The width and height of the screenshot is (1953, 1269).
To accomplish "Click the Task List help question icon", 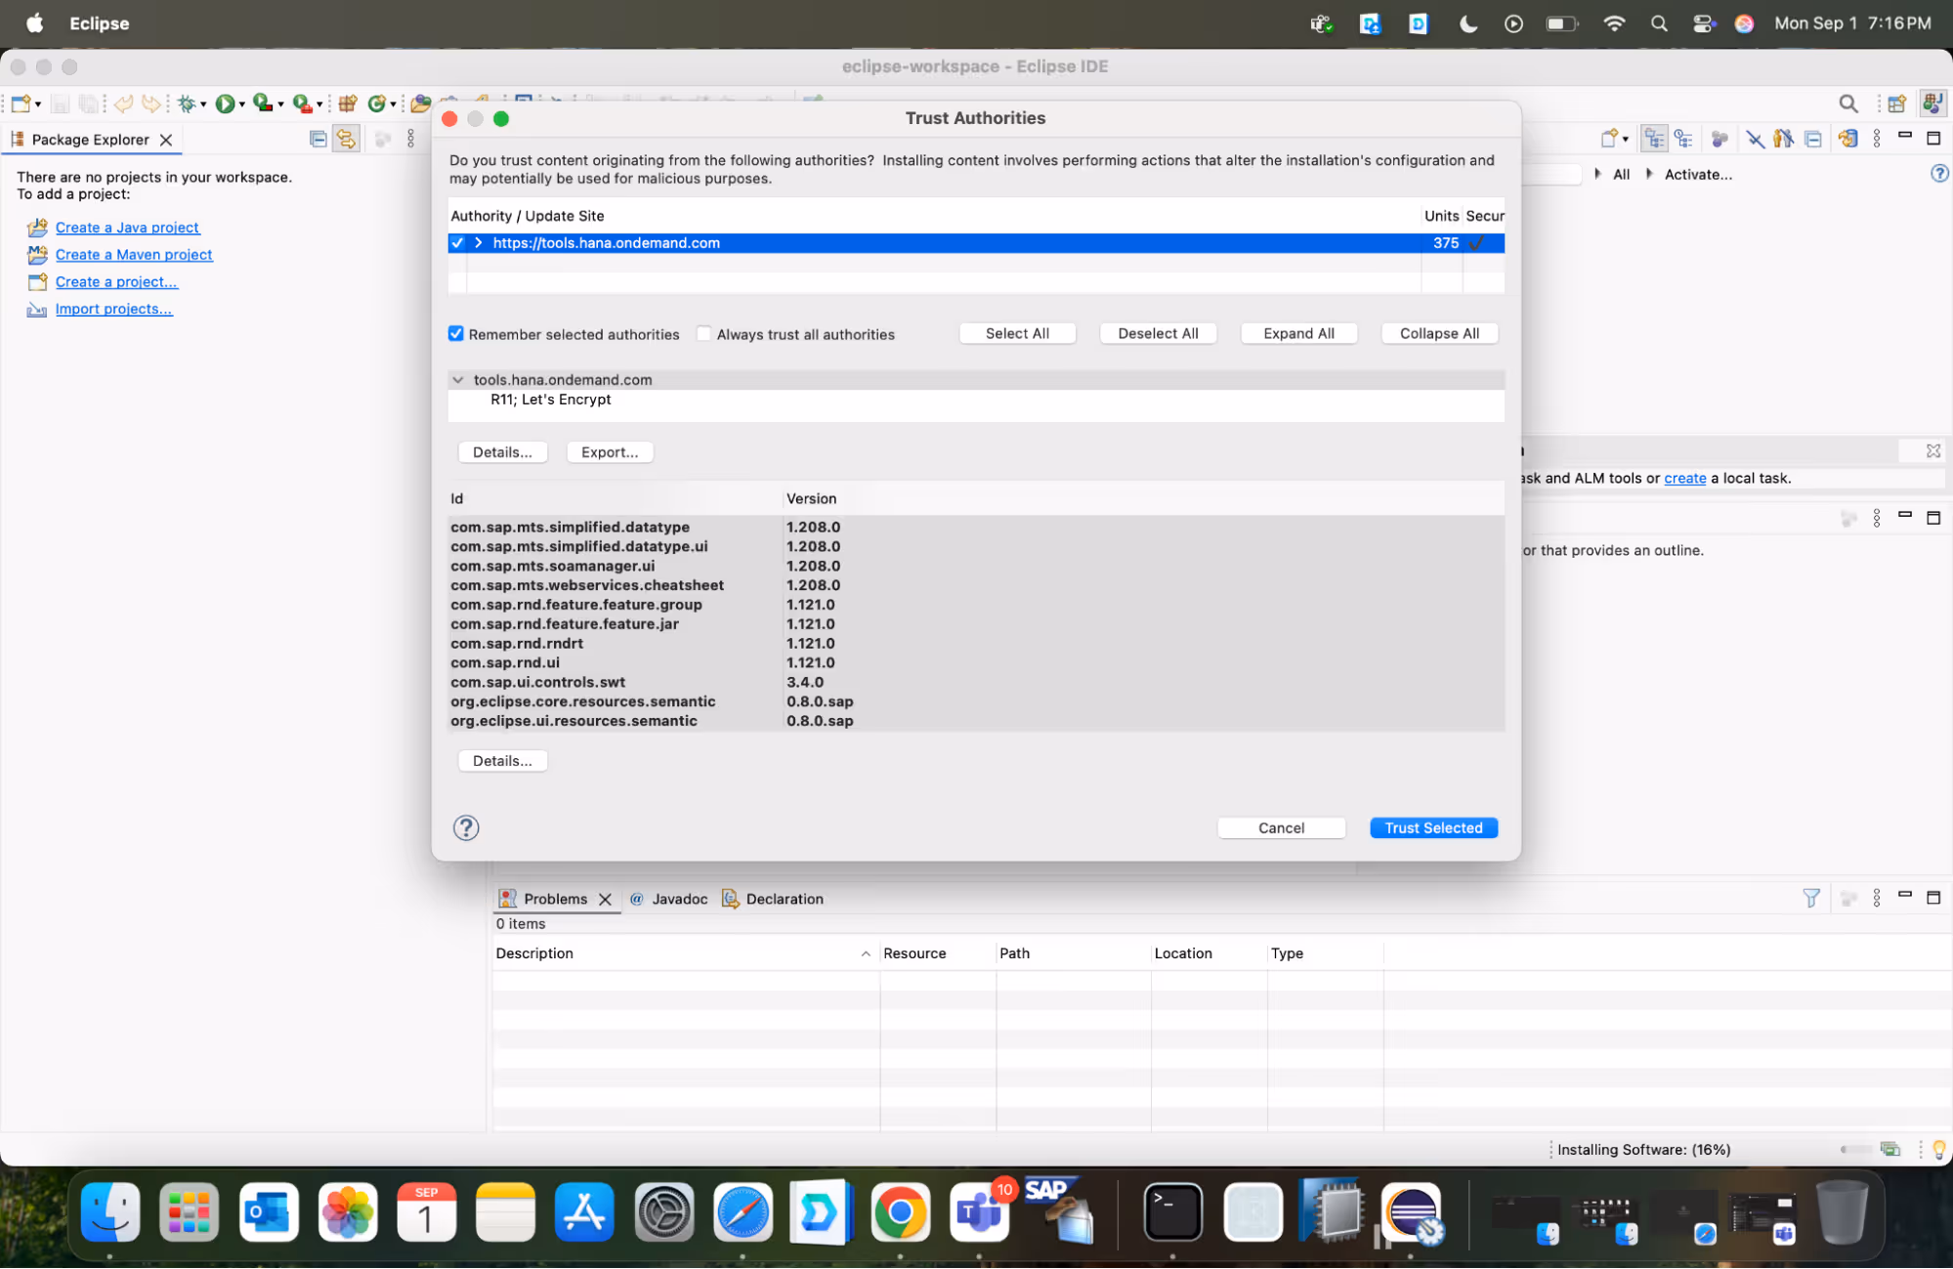I will pos(1939,174).
